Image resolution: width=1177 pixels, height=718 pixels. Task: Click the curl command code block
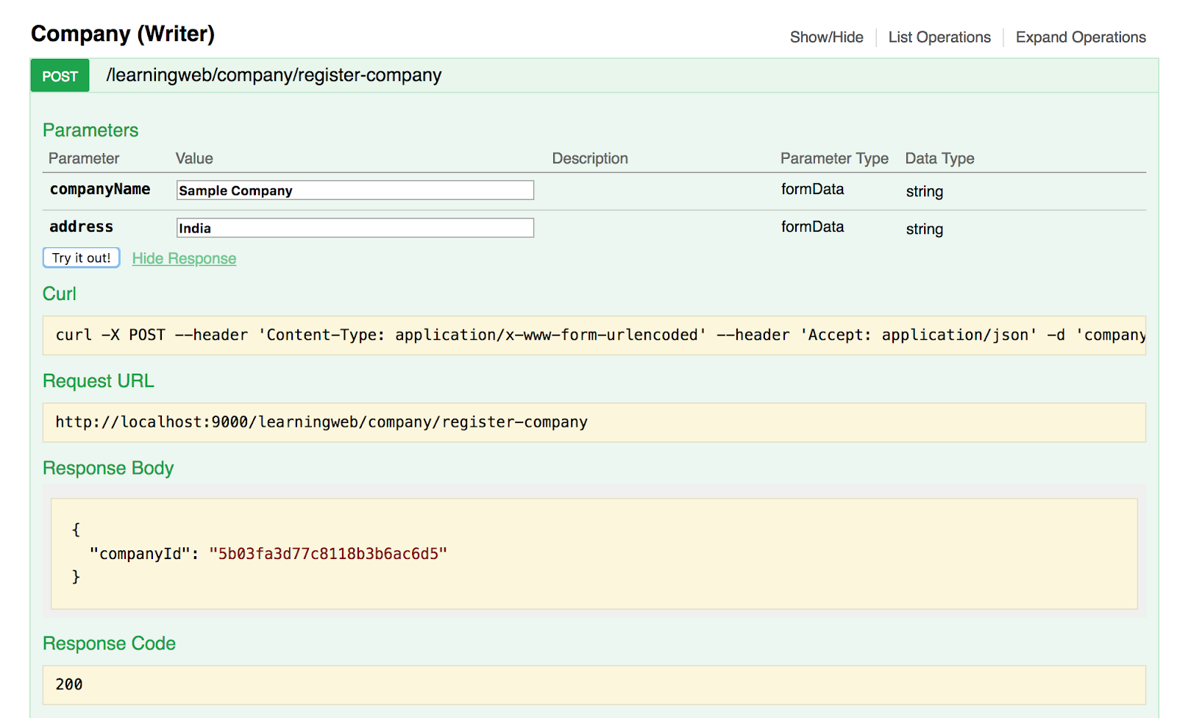594,335
